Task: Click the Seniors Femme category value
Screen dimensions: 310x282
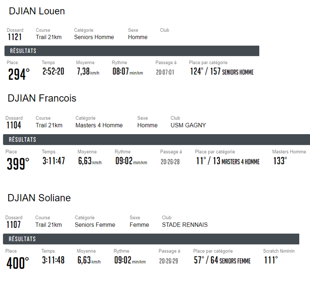Action: [x=95, y=225]
